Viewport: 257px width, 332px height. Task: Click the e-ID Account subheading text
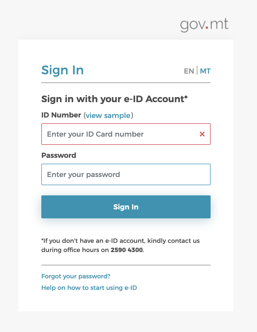112,99
